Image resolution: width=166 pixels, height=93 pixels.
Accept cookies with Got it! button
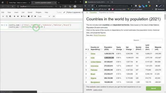[153, 88]
